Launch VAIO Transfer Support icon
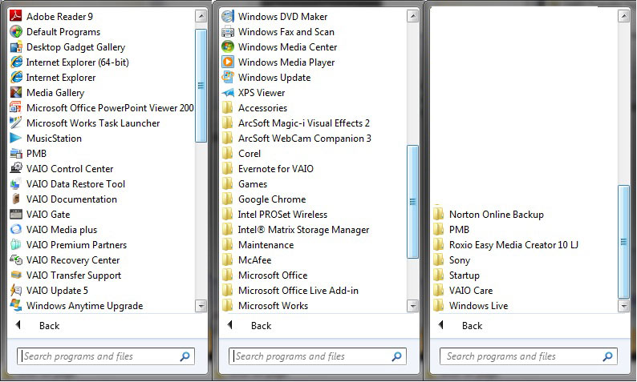 pos(16,275)
